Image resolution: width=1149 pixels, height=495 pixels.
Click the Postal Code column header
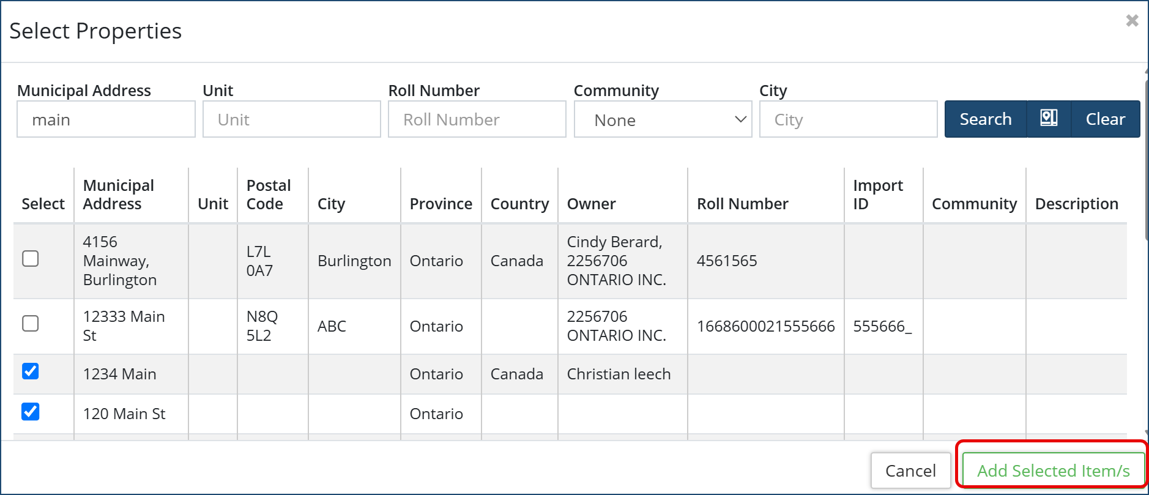[x=269, y=195]
